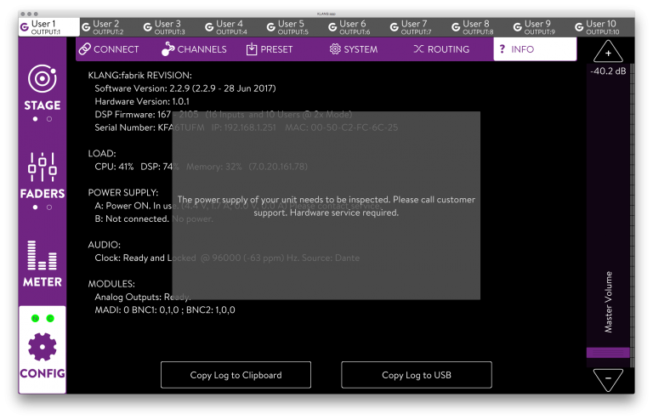Select User 10 OUTPUT:10 tab
Screen dimensions: 653x420
(604, 27)
